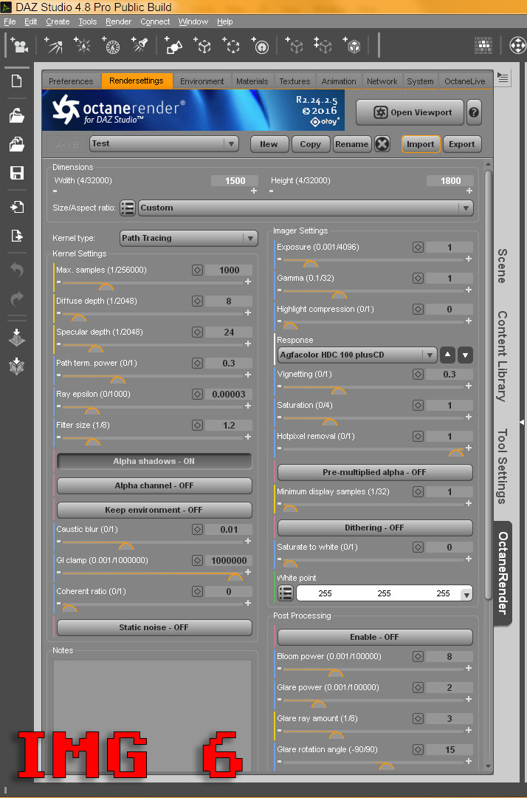Reset Exposure with diamond icon
This screenshot has width=527, height=798.
click(418, 248)
